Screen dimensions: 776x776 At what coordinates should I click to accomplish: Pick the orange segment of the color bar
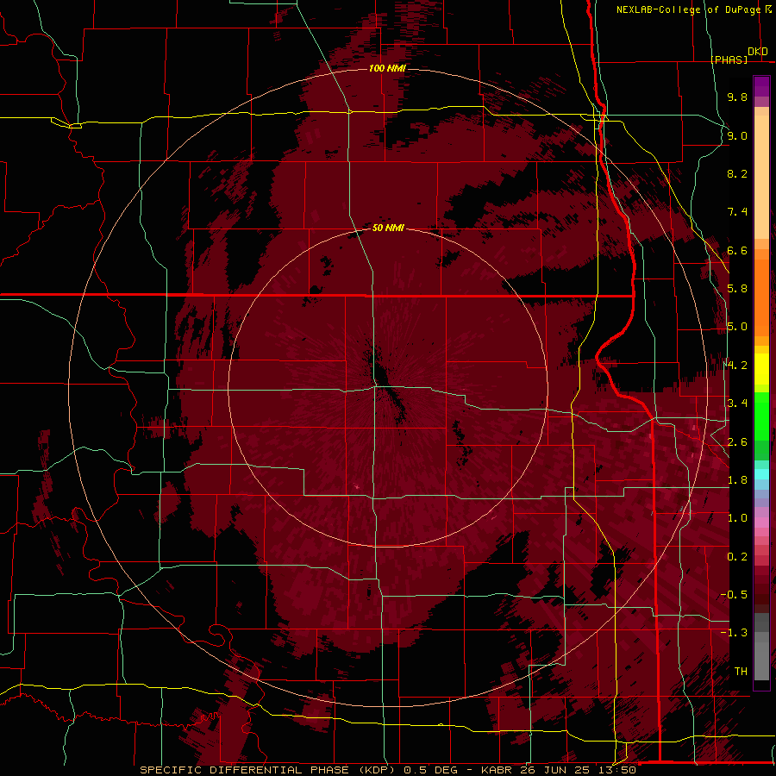coord(761,297)
